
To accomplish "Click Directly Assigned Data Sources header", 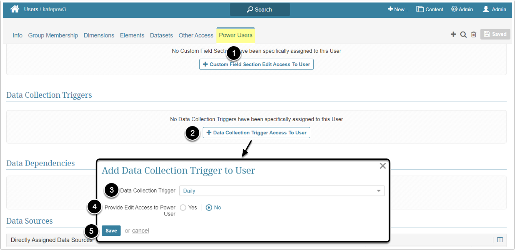I will click(52, 240).
